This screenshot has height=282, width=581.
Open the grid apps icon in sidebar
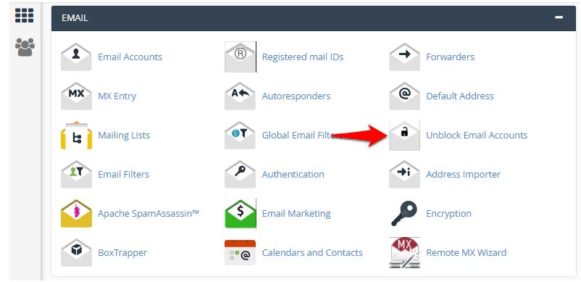(x=25, y=15)
